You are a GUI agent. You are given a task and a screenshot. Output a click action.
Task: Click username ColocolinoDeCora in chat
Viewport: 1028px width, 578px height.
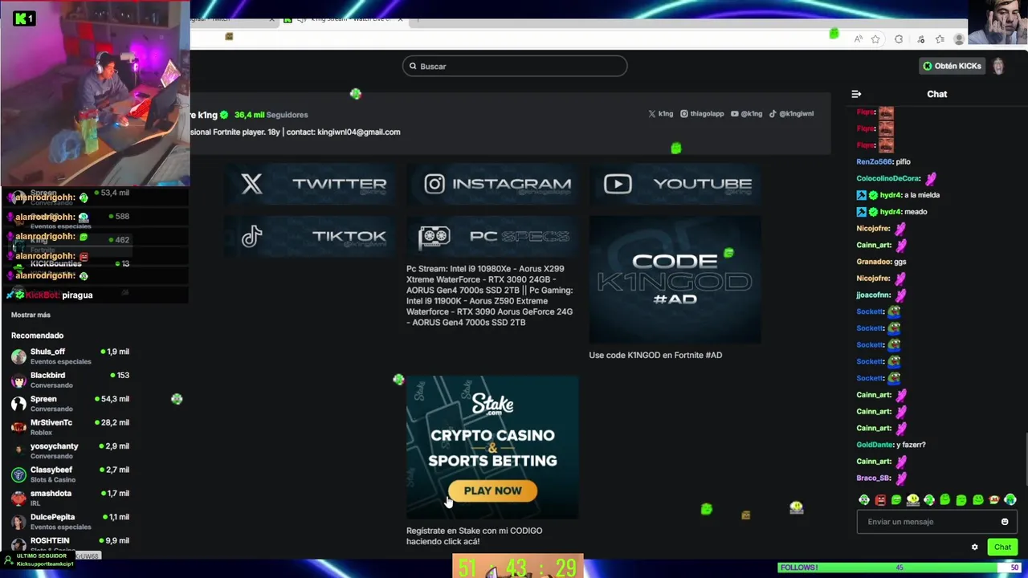[x=888, y=179]
